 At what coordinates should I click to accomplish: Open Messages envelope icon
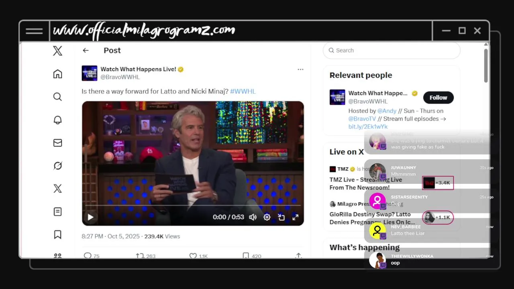point(57,143)
